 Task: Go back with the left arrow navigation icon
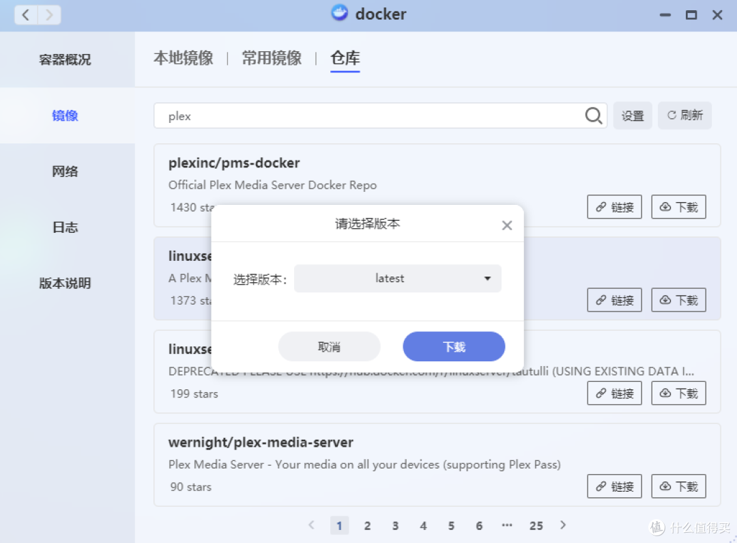pyautogui.click(x=27, y=15)
